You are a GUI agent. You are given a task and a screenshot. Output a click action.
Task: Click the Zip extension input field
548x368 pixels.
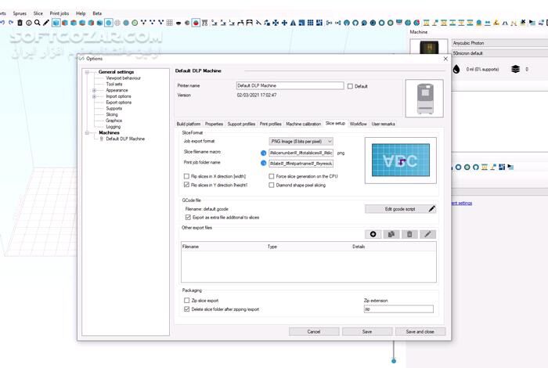[x=398, y=309]
